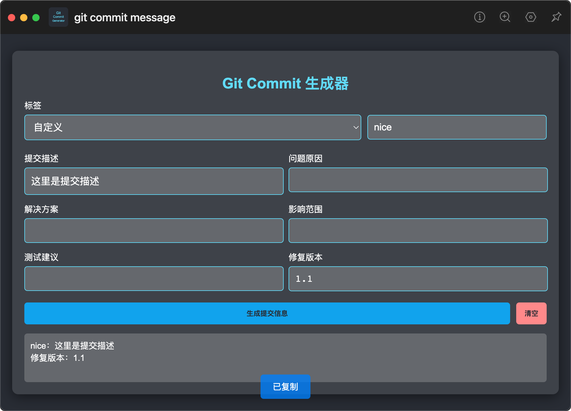Open the info icon in title bar
571x411 pixels.
pos(479,17)
